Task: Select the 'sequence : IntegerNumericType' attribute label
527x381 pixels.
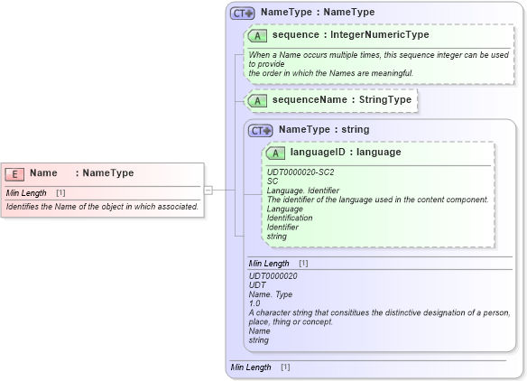Action: (x=350, y=34)
